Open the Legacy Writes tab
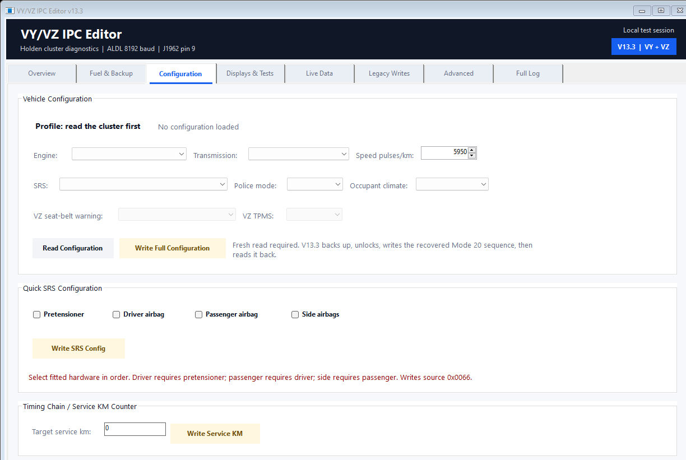Viewport: 686px width, 460px height. 389,73
